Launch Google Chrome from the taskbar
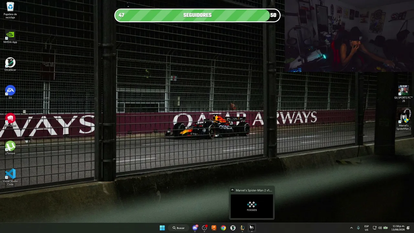414x233 pixels. pos(223,228)
